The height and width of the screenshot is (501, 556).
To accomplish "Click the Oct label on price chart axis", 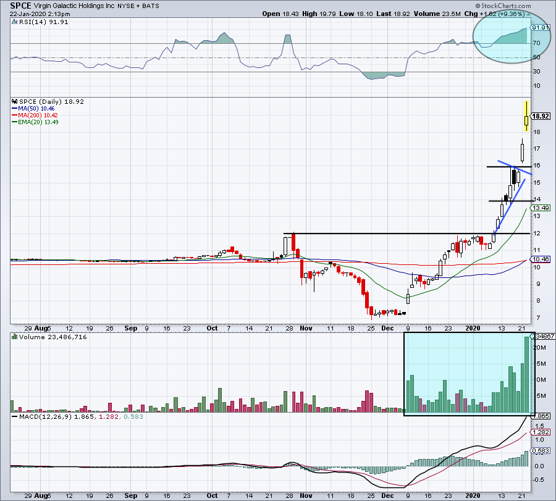I will pyautogui.click(x=212, y=328).
